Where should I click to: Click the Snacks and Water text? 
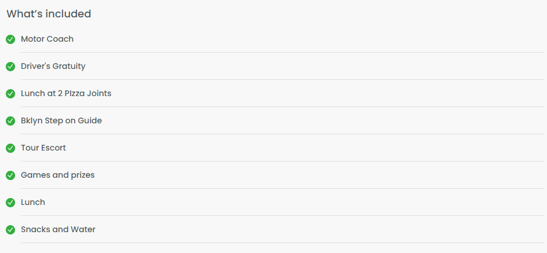point(58,229)
